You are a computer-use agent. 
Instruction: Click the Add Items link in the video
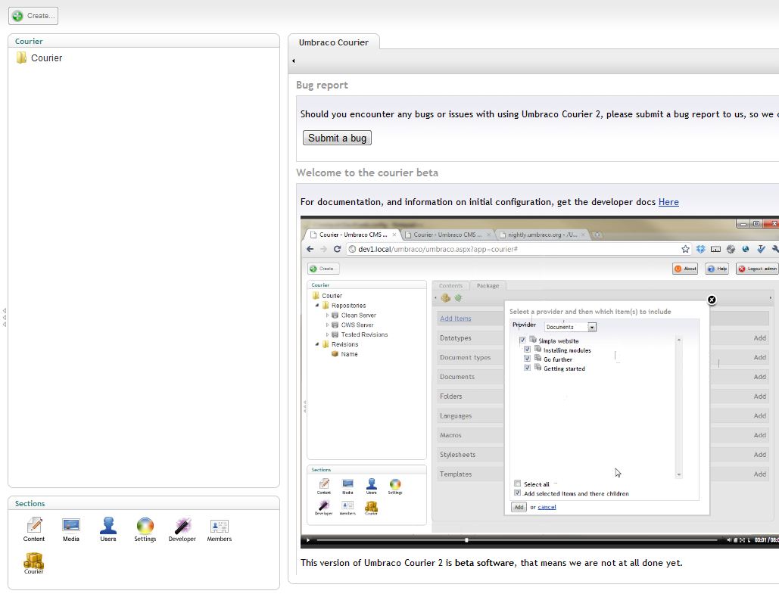(456, 319)
